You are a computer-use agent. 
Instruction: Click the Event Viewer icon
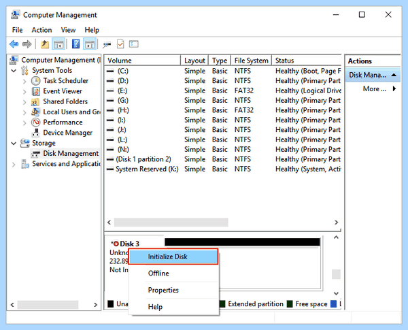point(35,91)
